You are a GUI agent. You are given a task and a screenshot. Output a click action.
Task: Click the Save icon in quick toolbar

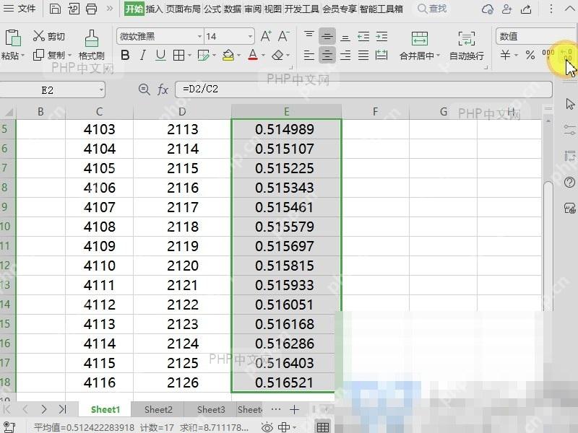click(x=55, y=9)
